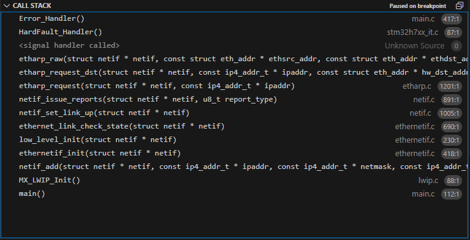Select the HardFault_Handler() stack frame
This screenshot has width=470, height=240.
tap(235, 32)
